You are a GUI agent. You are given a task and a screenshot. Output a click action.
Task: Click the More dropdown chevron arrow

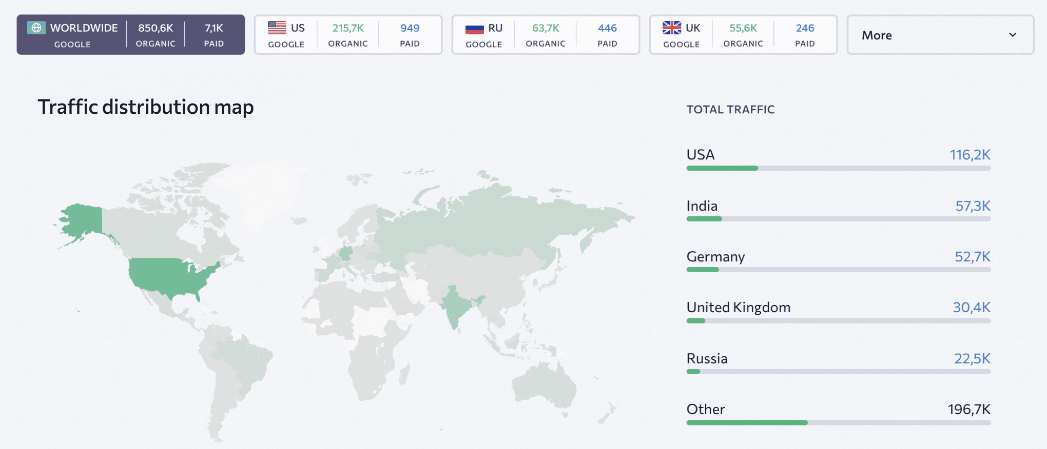[1013, 35]
